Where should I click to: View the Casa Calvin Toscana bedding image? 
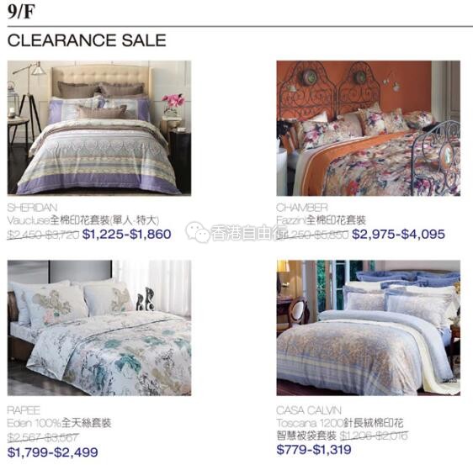(x=369, y=328)
